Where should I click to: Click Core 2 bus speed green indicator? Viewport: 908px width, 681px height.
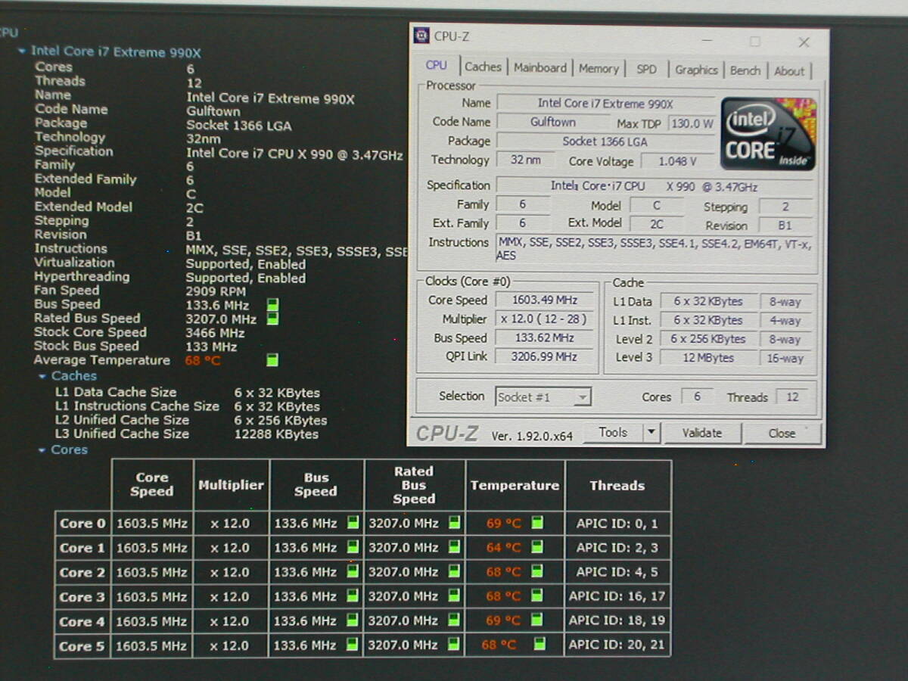(x=353, y=572)
